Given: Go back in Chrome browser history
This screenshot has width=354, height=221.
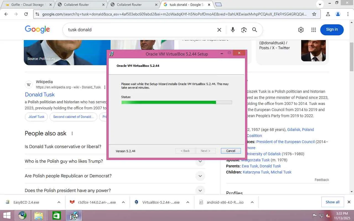Looking at the screenshot, I should pos(6,14).
